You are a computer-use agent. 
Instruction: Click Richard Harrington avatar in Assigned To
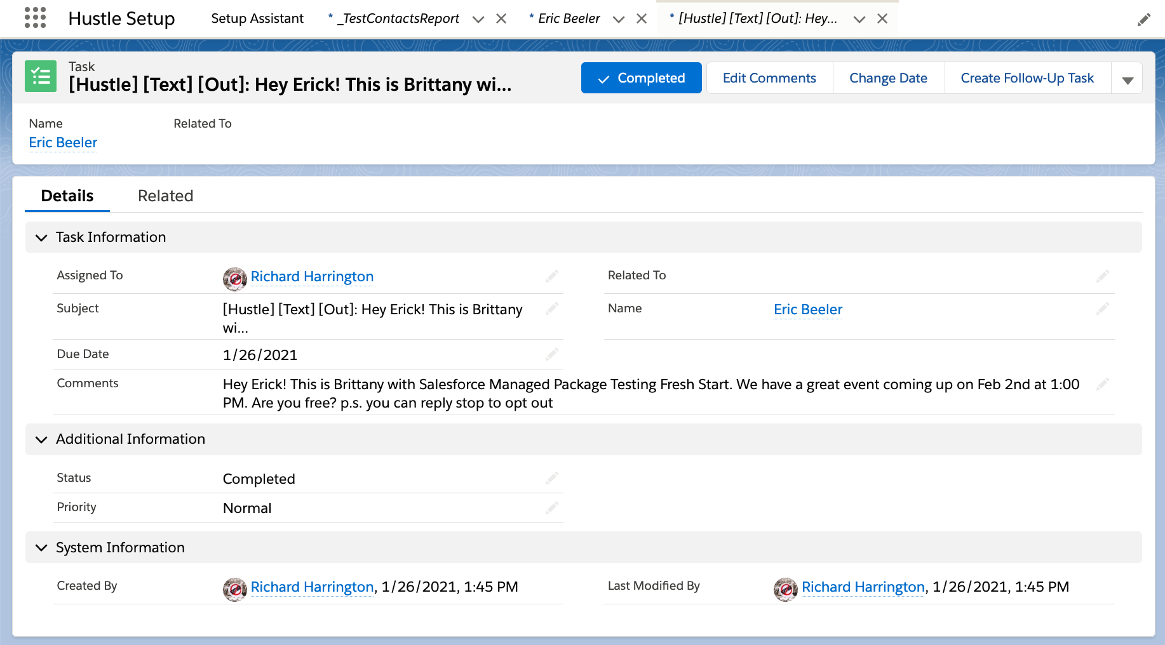coord(235,279)
